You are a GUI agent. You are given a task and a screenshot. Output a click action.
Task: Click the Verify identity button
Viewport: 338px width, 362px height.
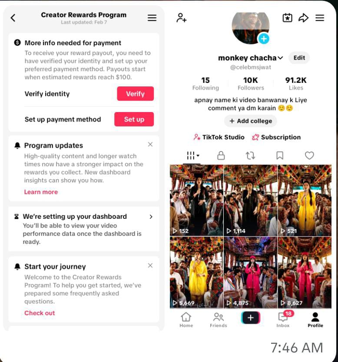(135, 94)
